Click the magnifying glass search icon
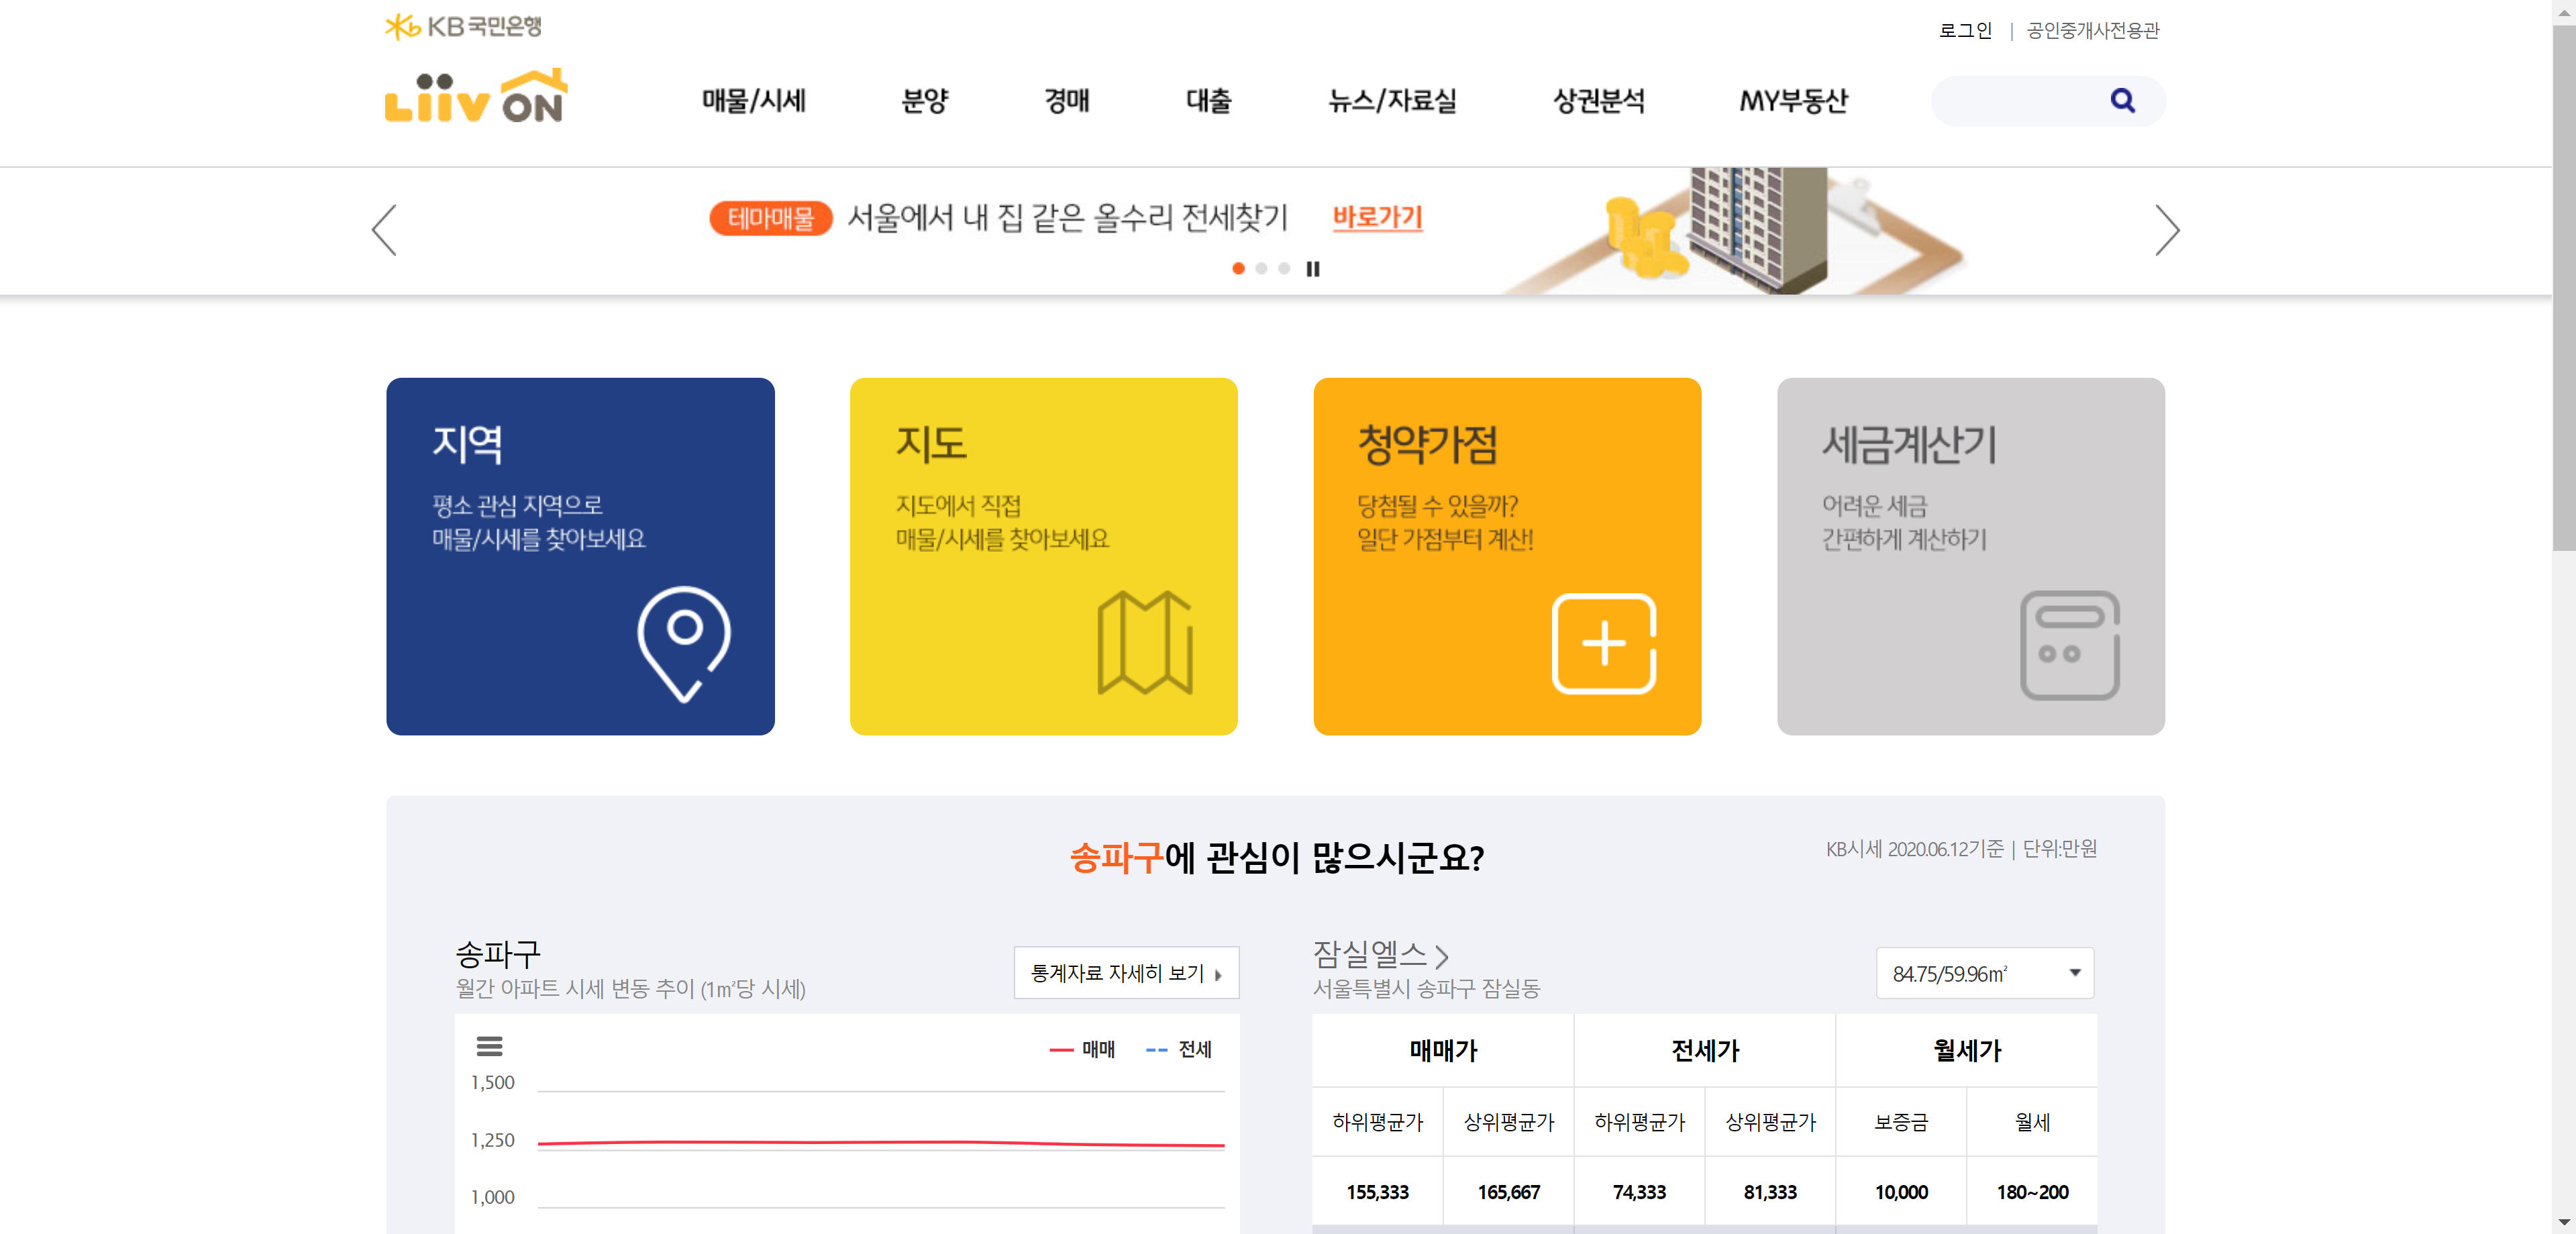2576x1234 pixels. [2122, 100]
